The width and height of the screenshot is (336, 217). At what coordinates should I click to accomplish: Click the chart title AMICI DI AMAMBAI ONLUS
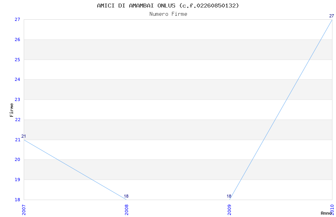click(x=168, y=6)
